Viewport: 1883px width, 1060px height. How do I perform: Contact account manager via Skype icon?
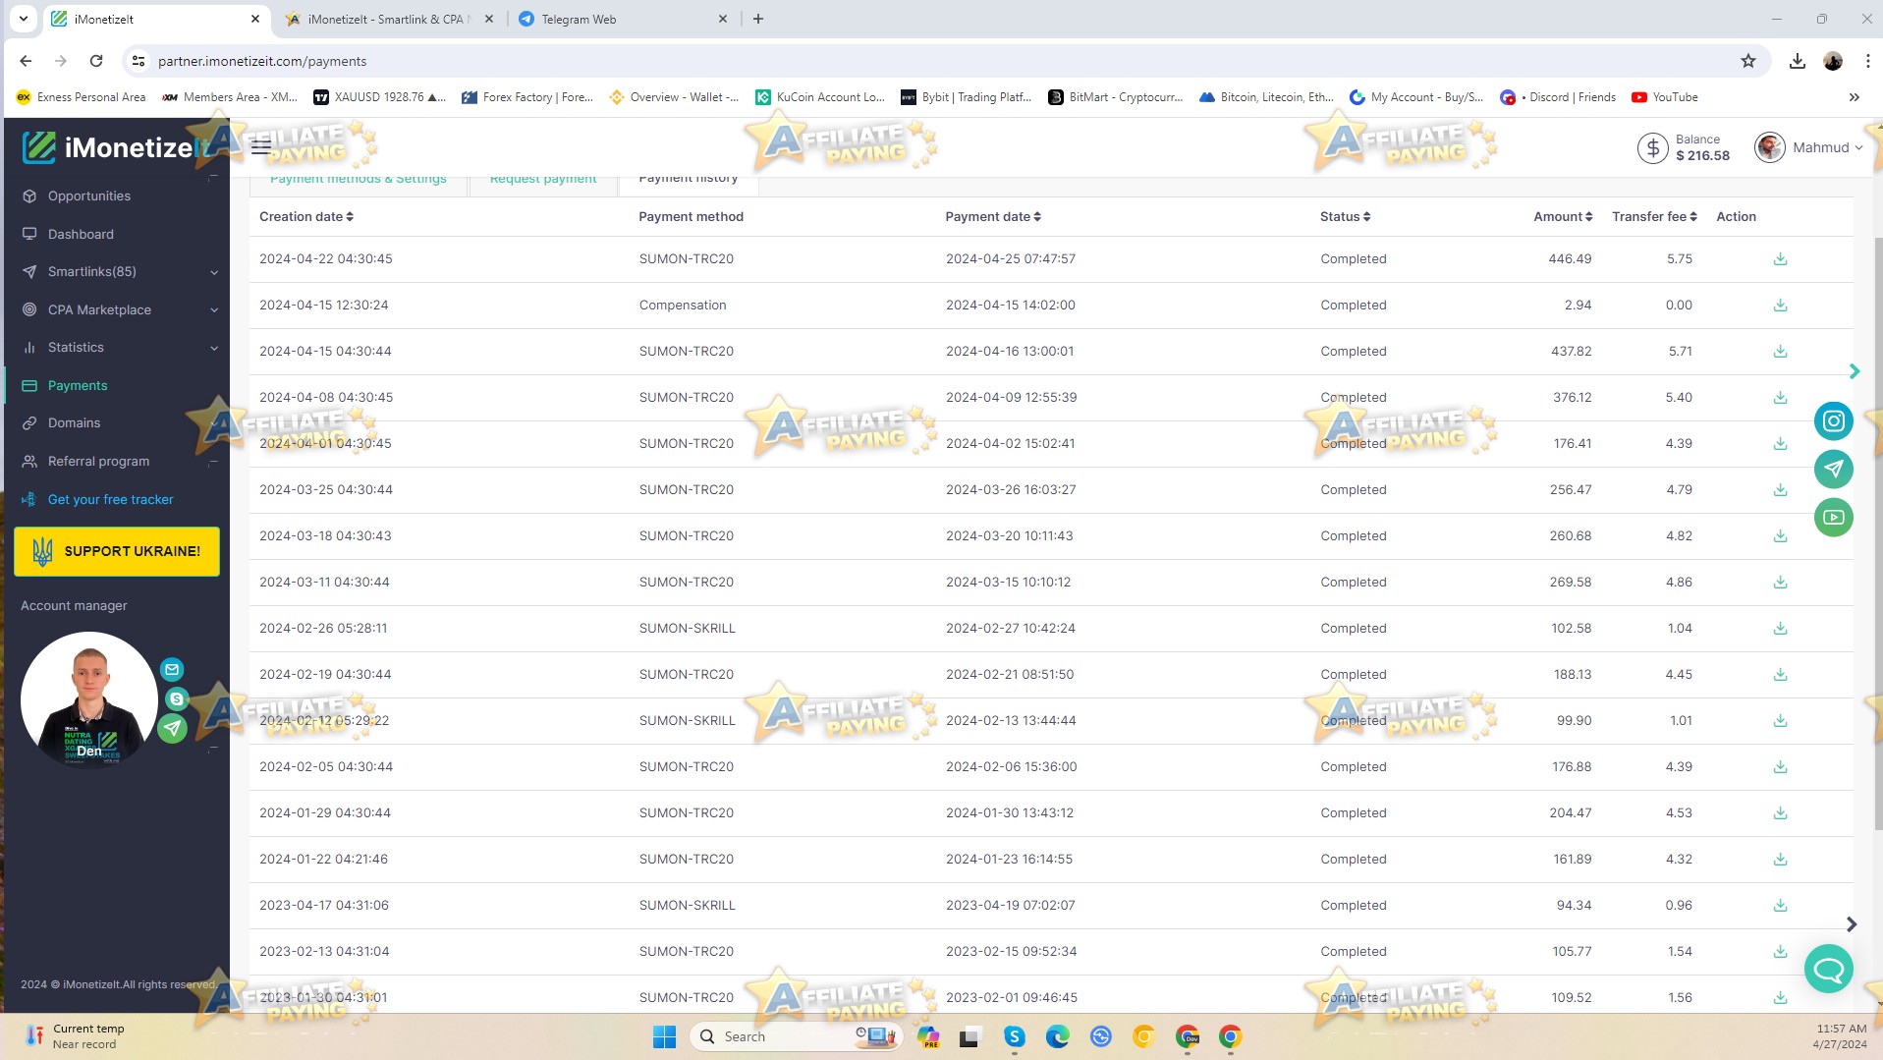[x=177, y=698]
